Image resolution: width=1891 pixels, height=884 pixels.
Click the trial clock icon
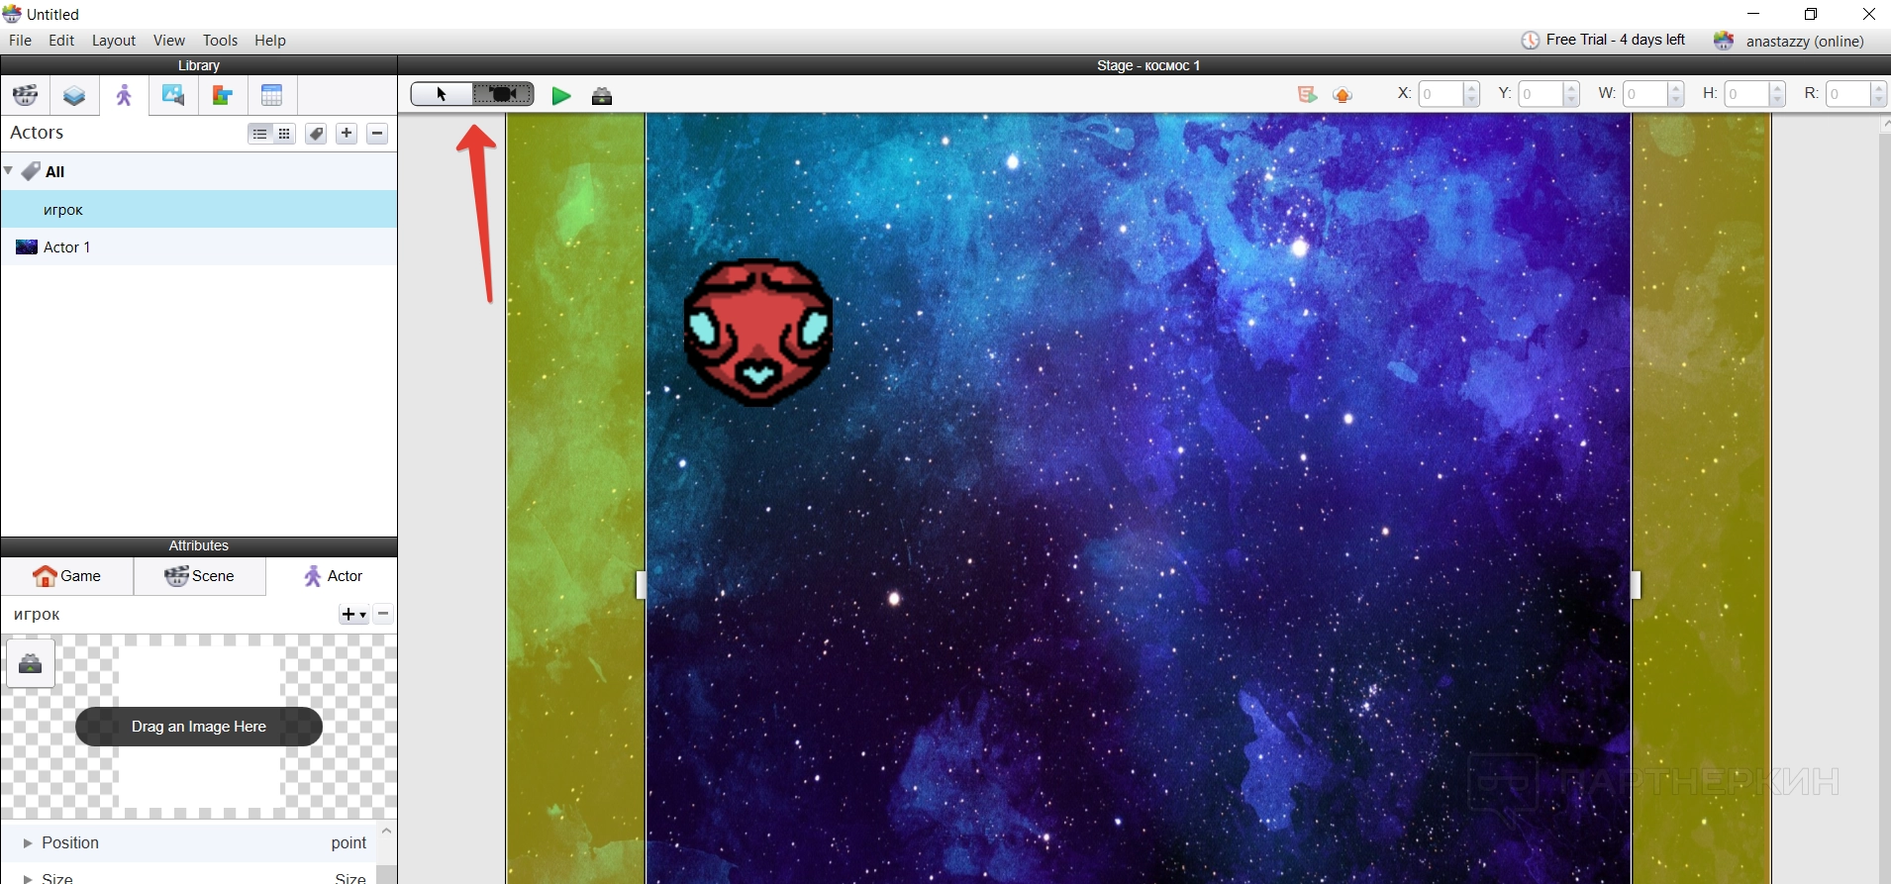point(1531,41)
